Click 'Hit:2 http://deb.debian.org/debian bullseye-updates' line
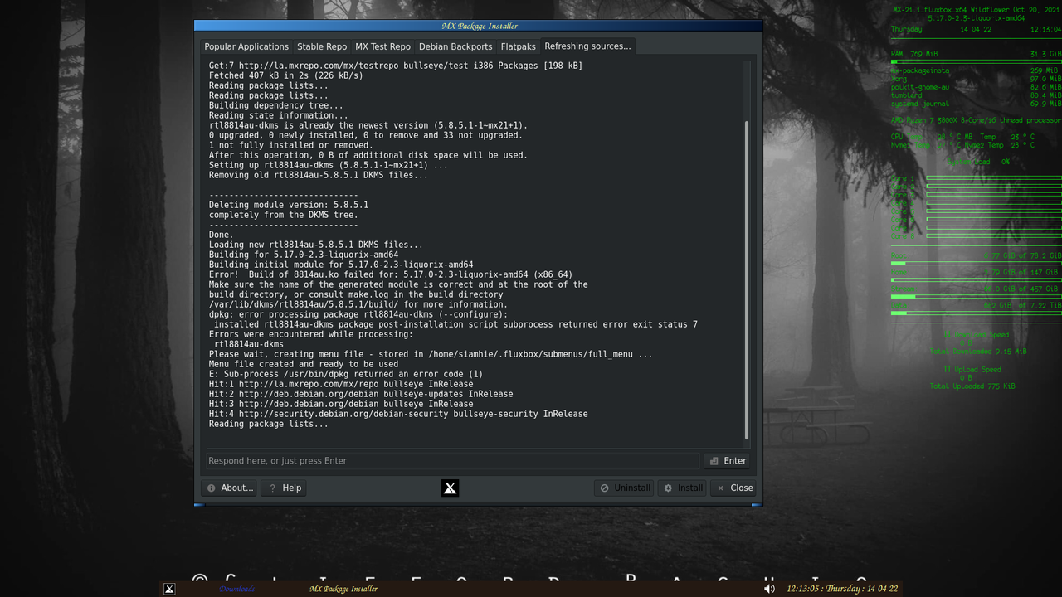Screen dimensions: 1062x597 (x=360, y=394)
